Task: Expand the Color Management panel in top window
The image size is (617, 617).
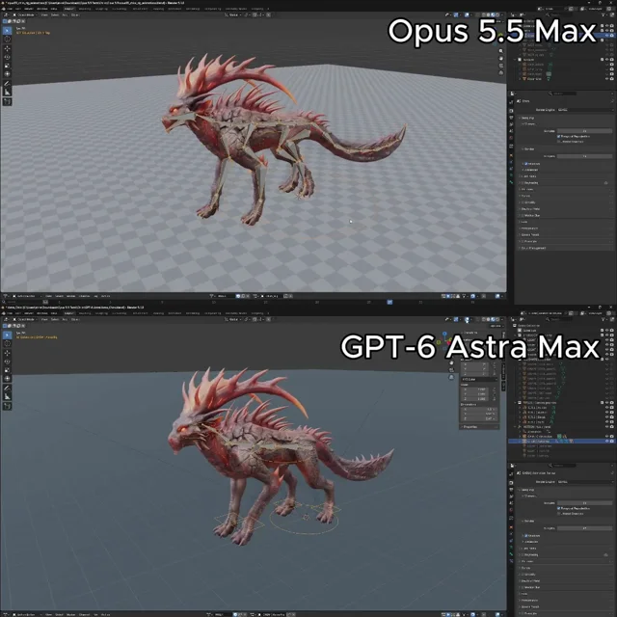Action: pyautogui.click(x=533, y=248)
